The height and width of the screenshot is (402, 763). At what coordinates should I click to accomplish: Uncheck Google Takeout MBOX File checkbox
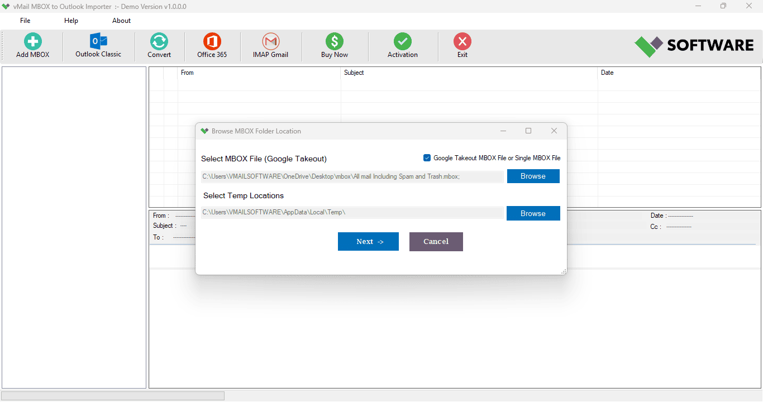tap(427, 158)
